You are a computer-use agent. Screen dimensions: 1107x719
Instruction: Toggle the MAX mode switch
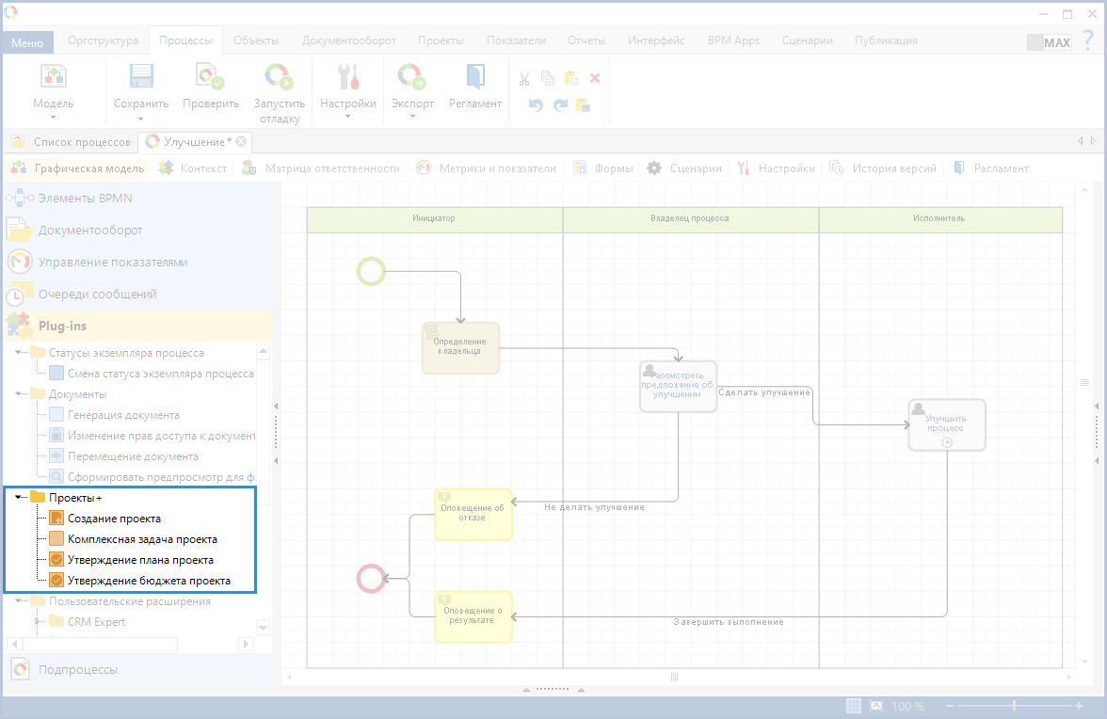coord(1049,42)
